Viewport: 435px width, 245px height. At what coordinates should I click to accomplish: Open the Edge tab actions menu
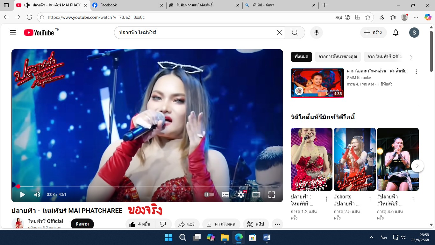(x=6, y=5)
